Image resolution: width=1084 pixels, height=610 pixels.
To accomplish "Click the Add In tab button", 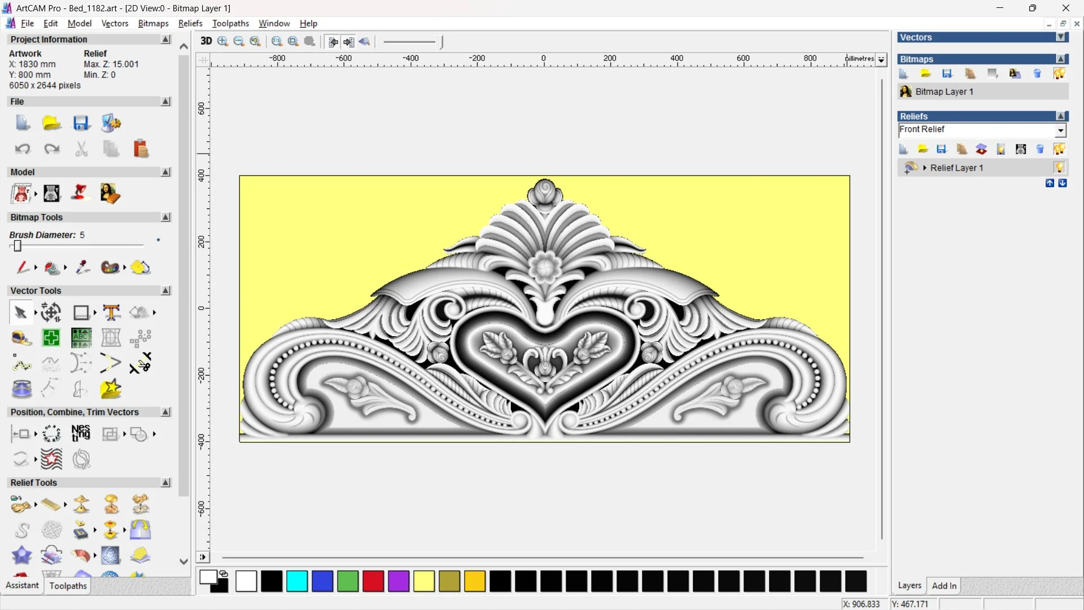I will pyautogui.click(x=944, y=586).
